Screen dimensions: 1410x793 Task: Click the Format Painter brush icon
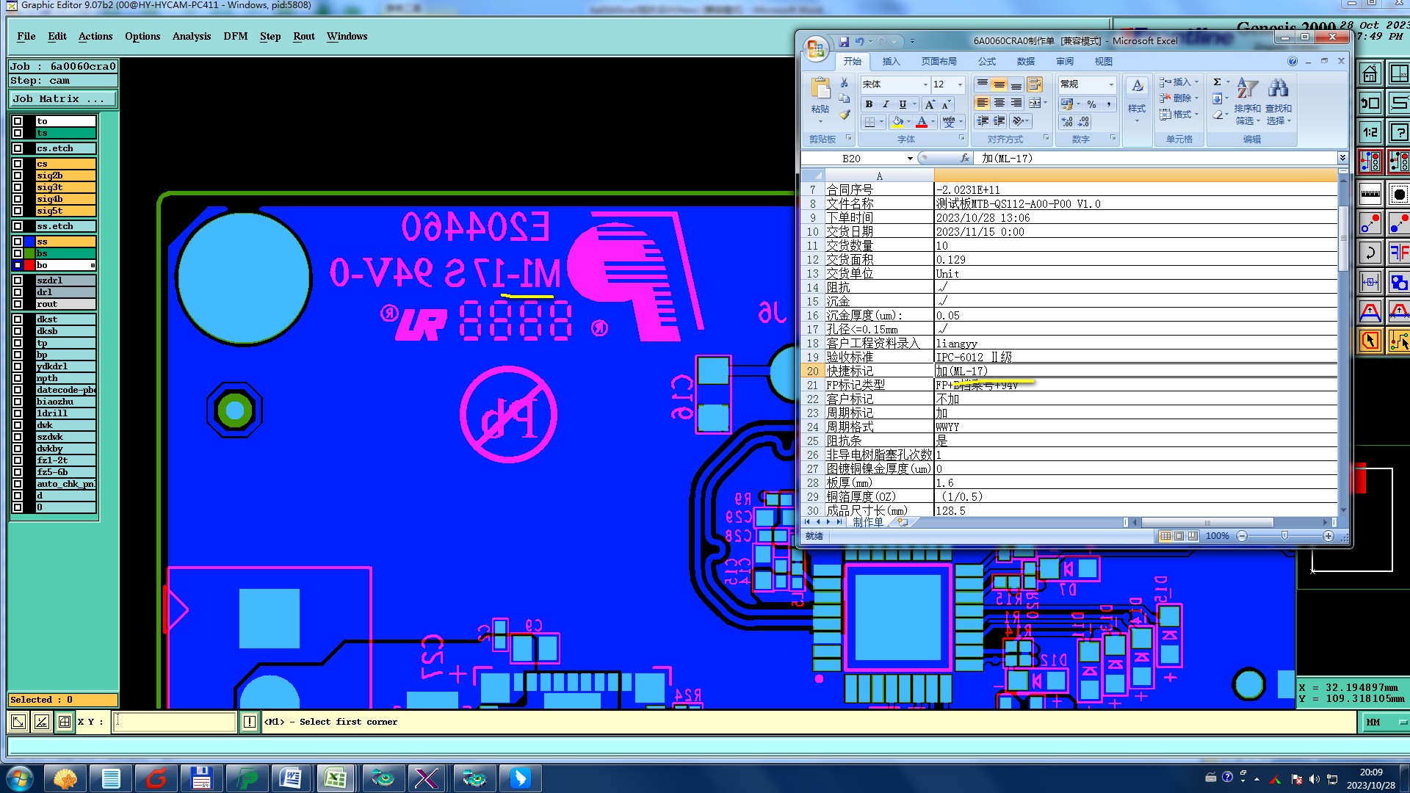click(x=845, y=115)
